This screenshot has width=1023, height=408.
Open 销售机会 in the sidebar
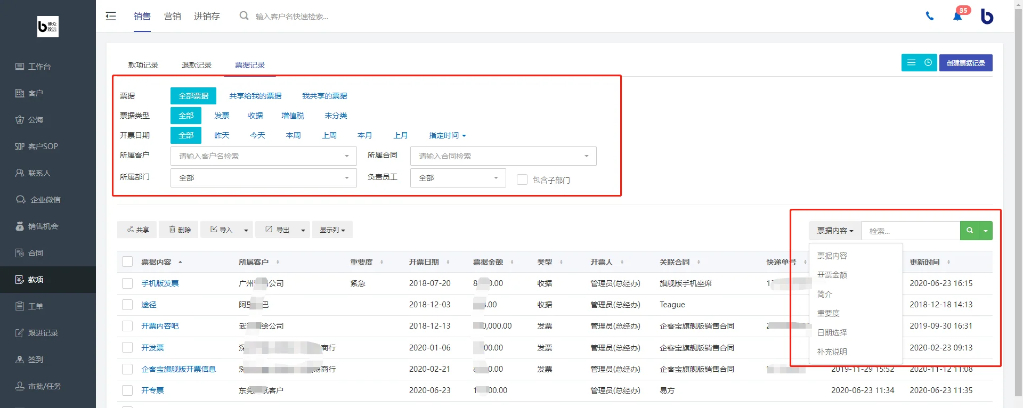[48, 226]
